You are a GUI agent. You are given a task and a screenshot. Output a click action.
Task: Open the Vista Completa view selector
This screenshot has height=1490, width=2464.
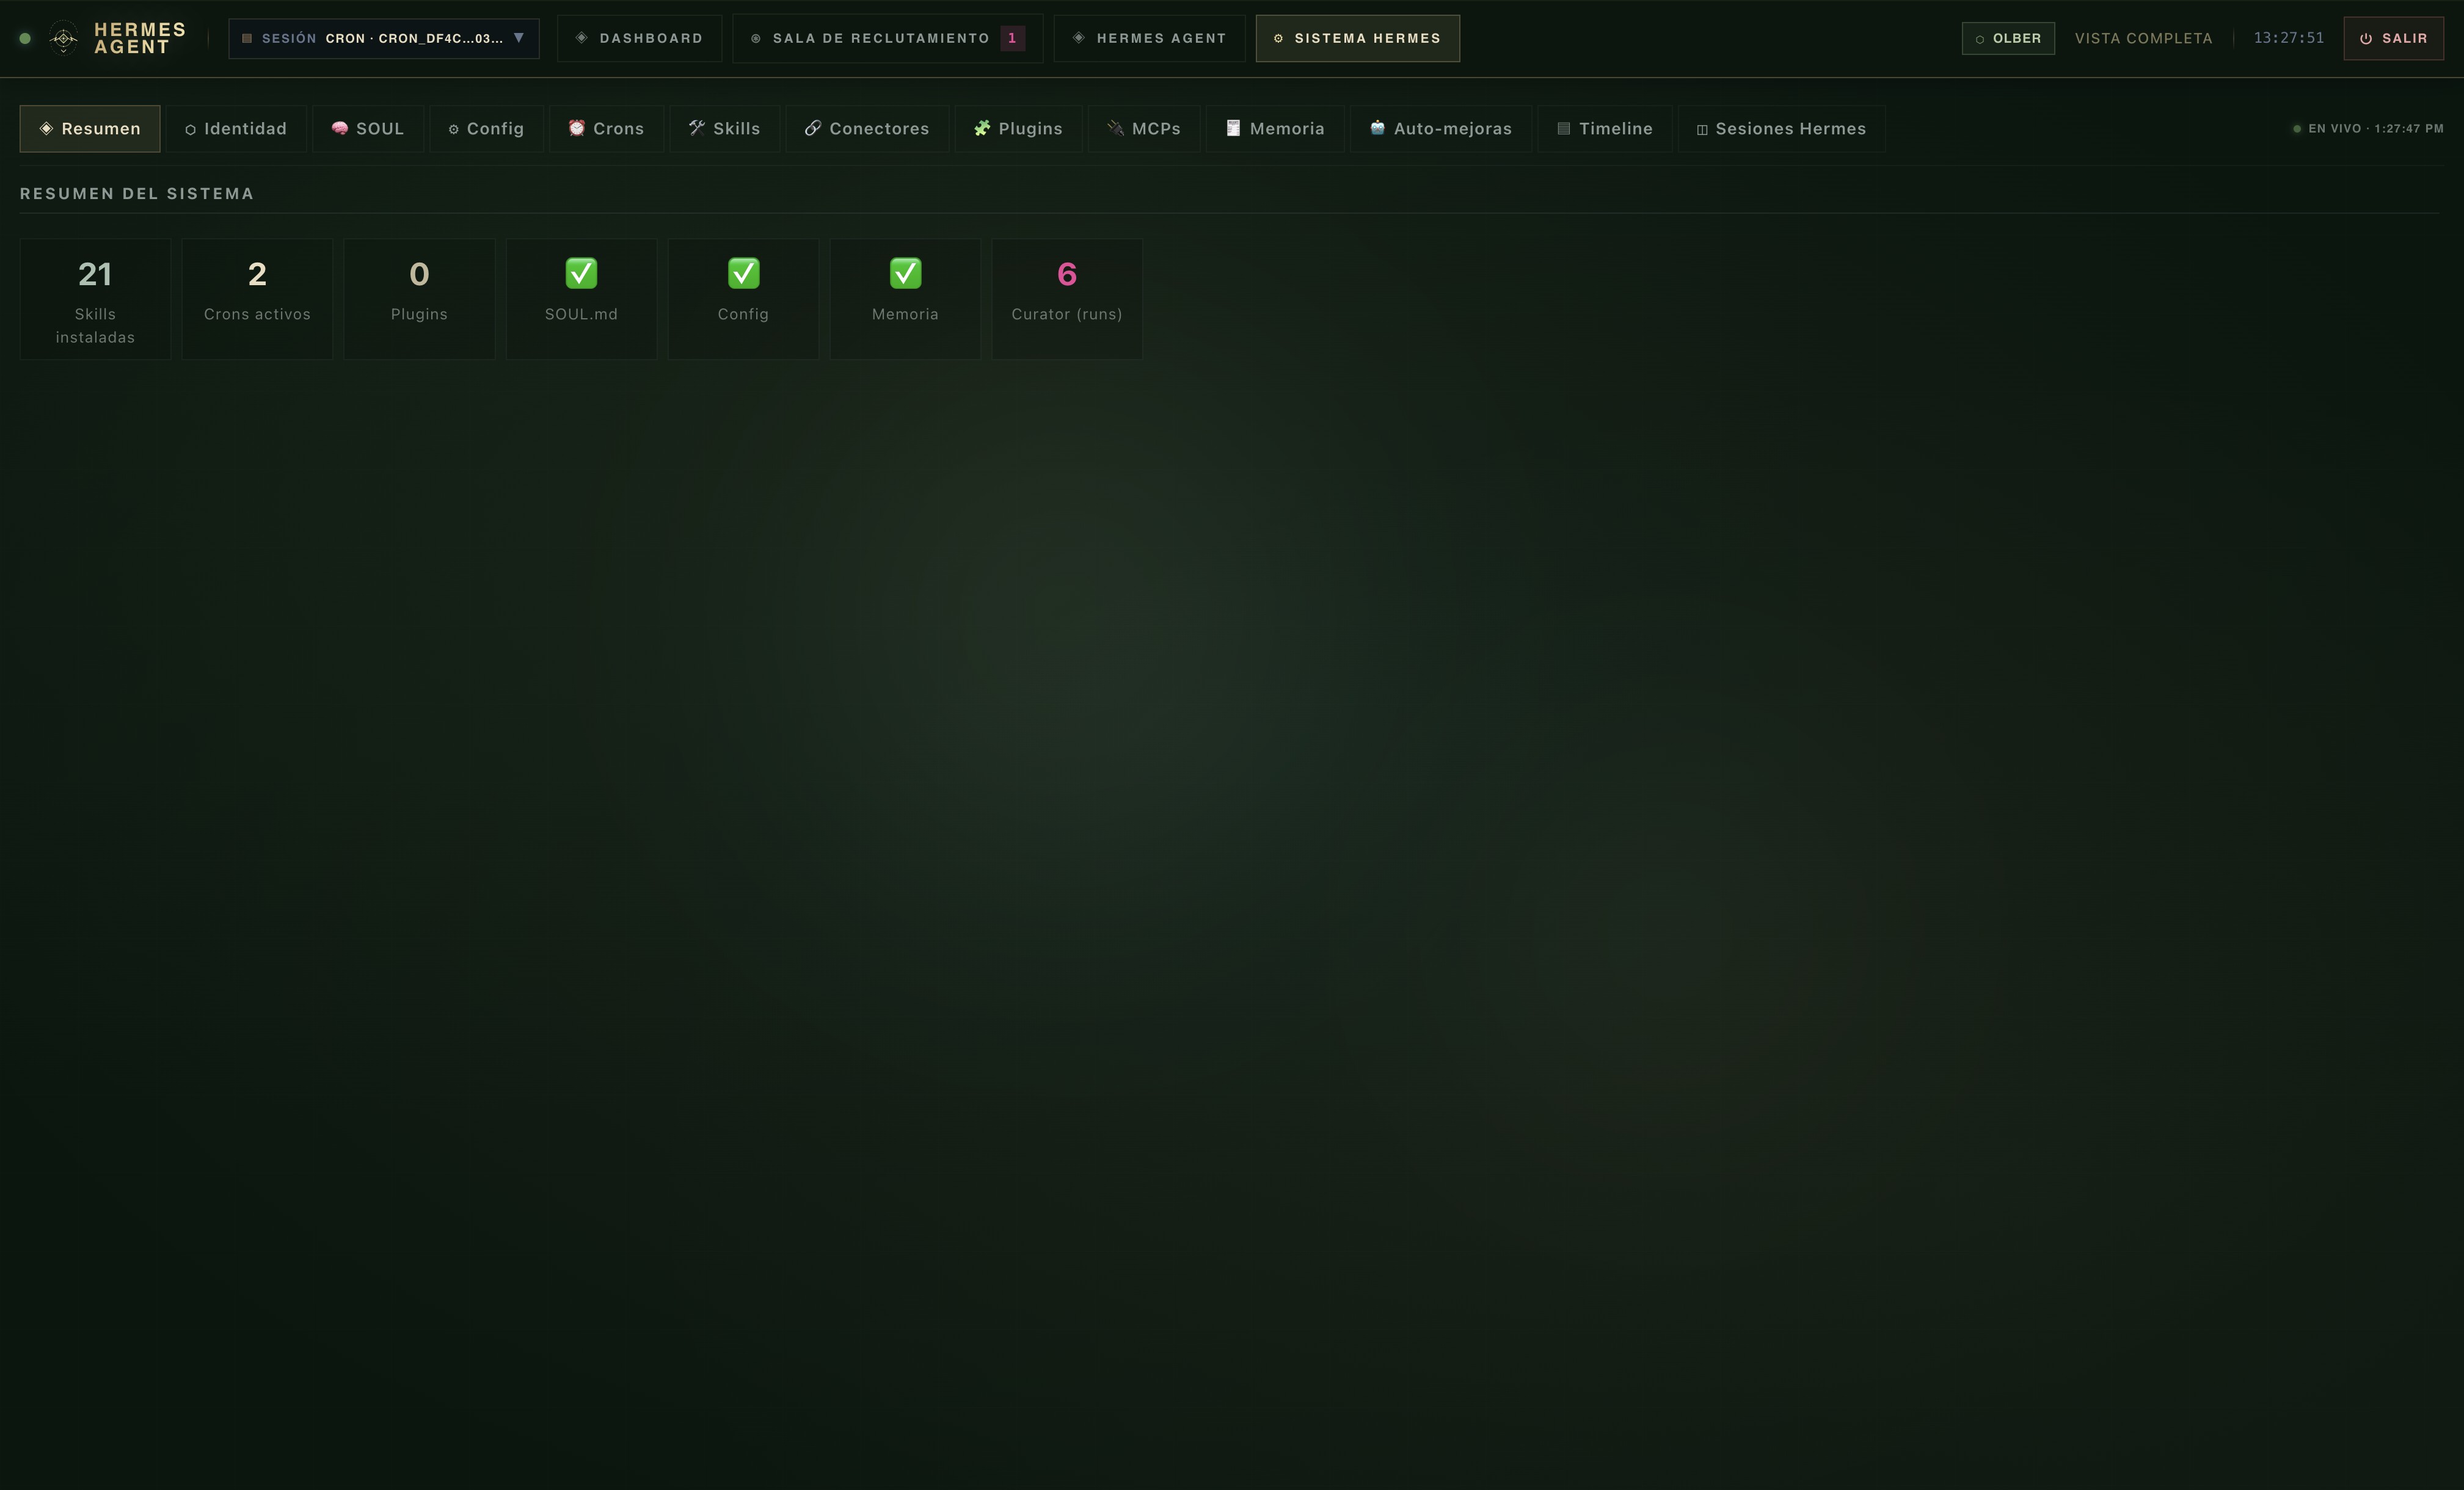(x=2143, y=38)
